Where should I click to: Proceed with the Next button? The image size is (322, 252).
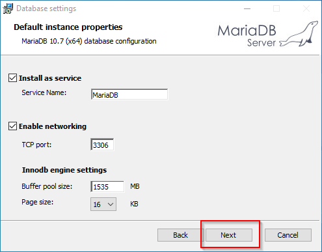(228, 235)
